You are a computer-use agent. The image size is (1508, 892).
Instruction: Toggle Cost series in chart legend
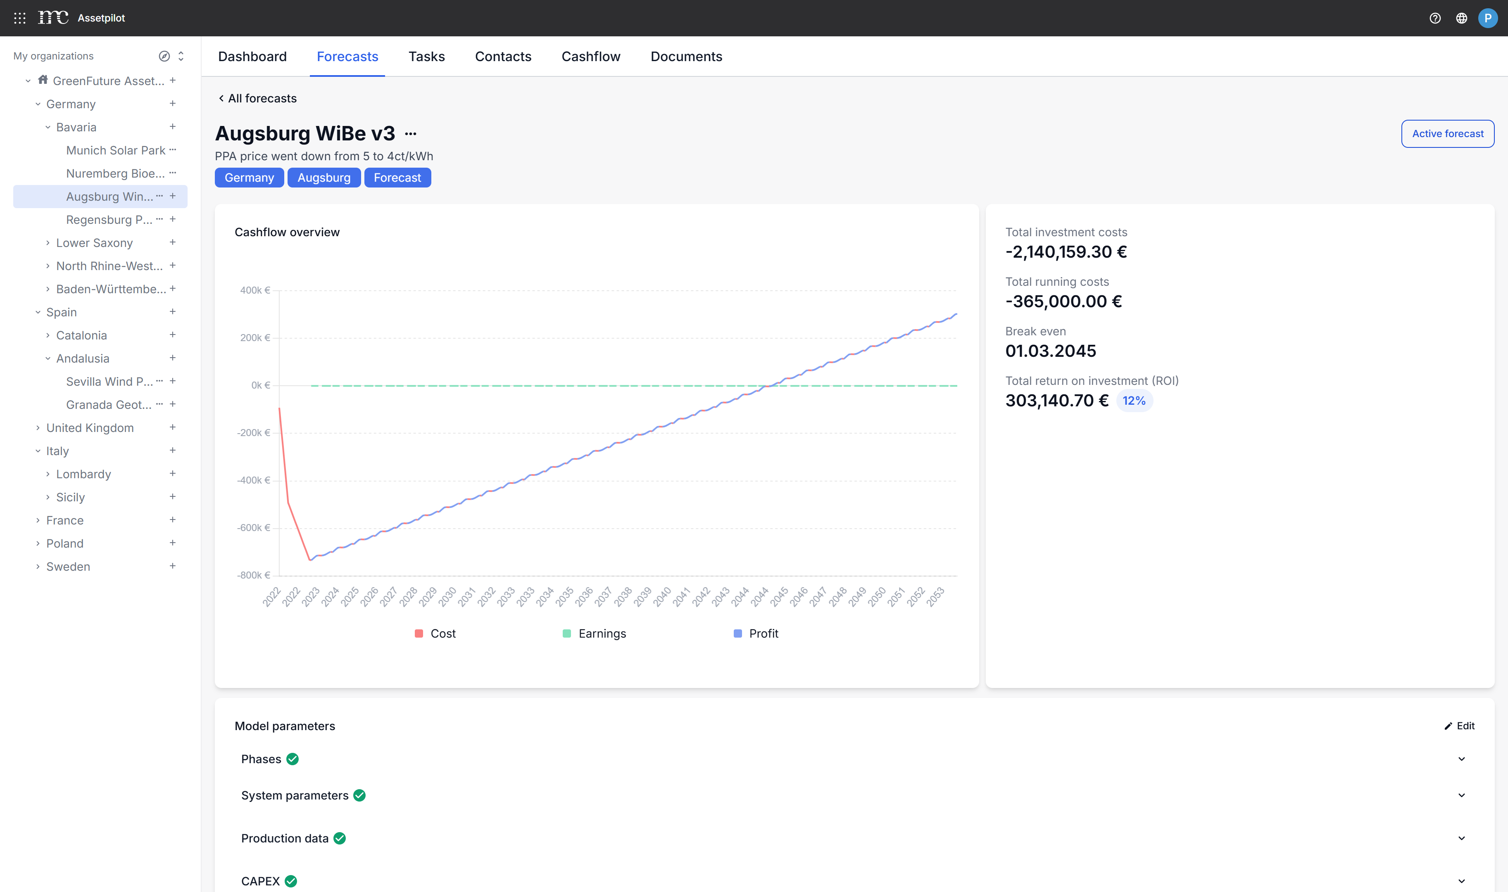point(436,633)
